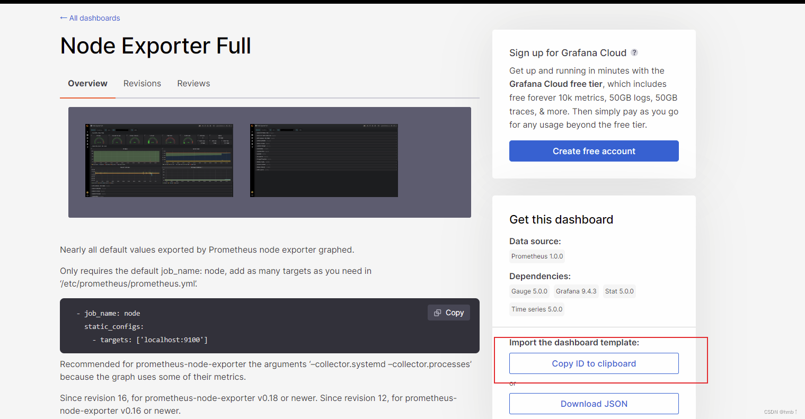
Task: Click the 'Dependencies:' label
Action: pos(540,277)
